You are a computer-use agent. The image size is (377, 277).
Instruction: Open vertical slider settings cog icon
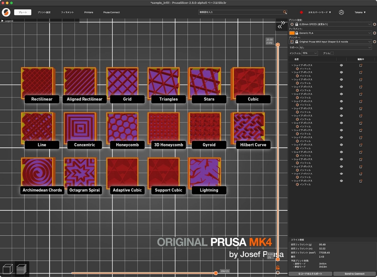[278, 273]
